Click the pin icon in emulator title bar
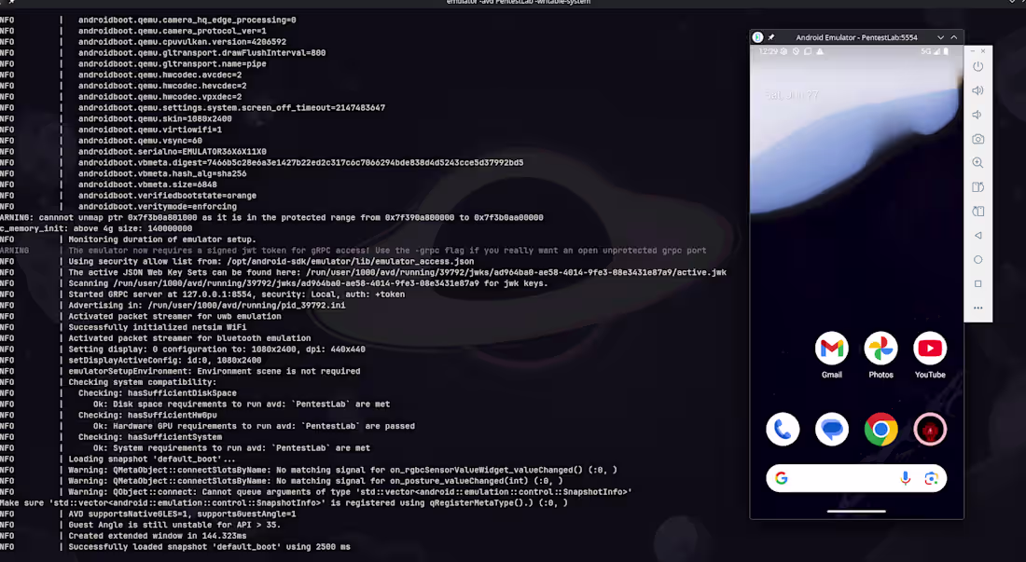Screen dimensions: 1026x562 tap(770, 37)
